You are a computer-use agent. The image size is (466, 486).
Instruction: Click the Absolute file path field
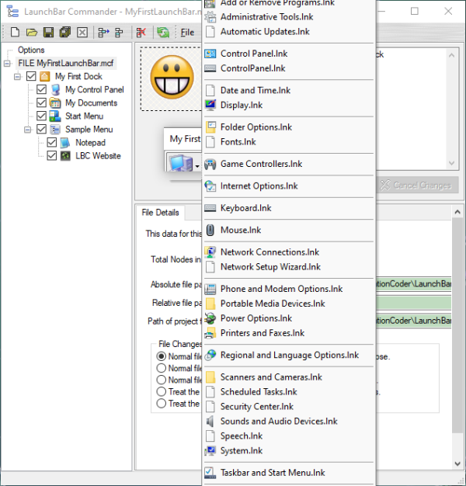click(414, 284)
